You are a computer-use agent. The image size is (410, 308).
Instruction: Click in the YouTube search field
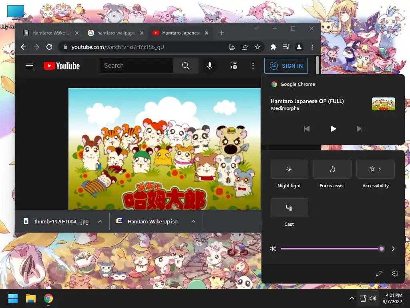pyautogui.click(x=136, y=65)
